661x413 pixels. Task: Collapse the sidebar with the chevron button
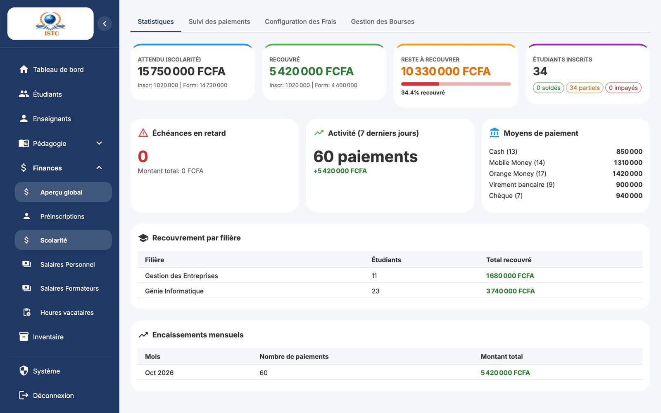pyautogui.click(x=105, y=24)
